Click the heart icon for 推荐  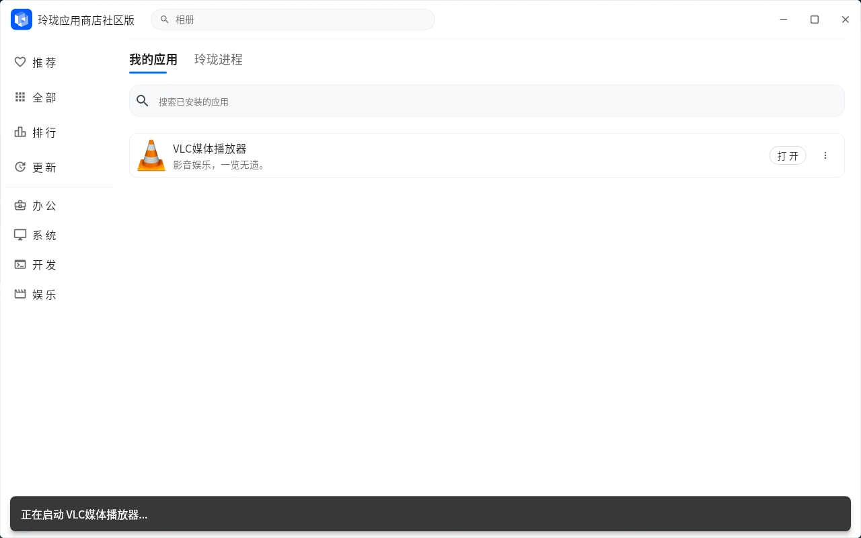[x=20, y=62]
